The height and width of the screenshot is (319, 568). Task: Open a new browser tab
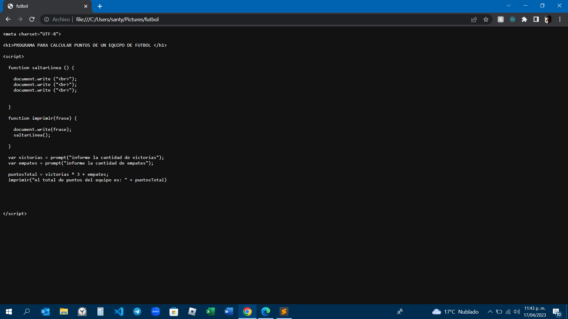(x=100, y=6)
